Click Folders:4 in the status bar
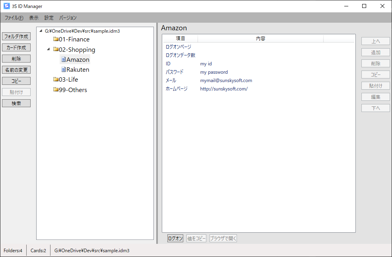Viewport: 392px width, 257px height. 13,251
